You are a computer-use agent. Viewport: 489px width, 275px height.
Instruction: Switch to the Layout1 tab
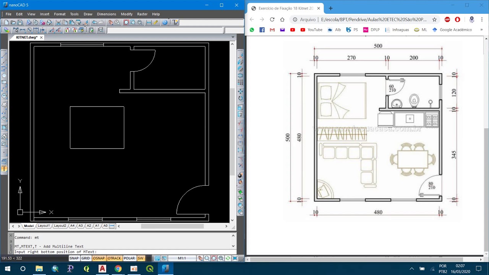[x=44, y=226]
